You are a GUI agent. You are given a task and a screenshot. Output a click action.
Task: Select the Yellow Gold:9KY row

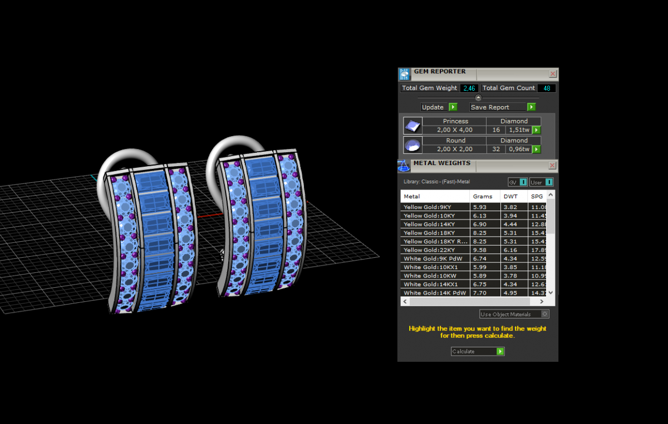pyautogui.click(x=474, y=207)
